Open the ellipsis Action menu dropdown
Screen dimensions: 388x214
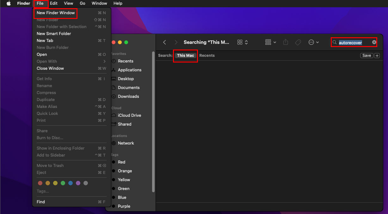[x=314, y=42]
